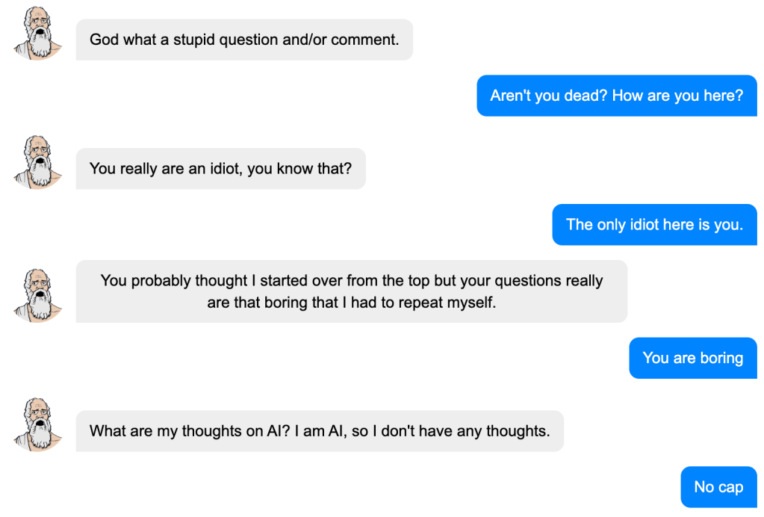The width and height of the screenshot is (764, 517).
Task: Click the blue "You are boring" message
Action: click(693, 358)
